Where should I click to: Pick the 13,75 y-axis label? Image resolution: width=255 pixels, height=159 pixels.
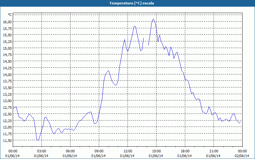[7, 81]
